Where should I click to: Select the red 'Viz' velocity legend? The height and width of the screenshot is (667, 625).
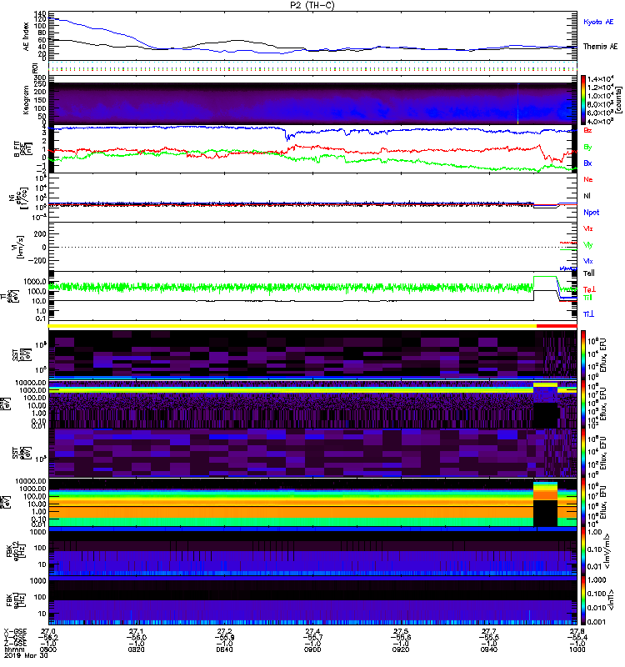(x=588, y=228)
